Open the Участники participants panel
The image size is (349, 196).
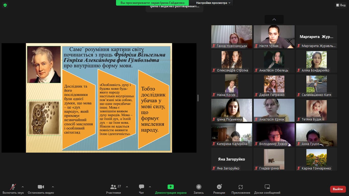(114, 189)
